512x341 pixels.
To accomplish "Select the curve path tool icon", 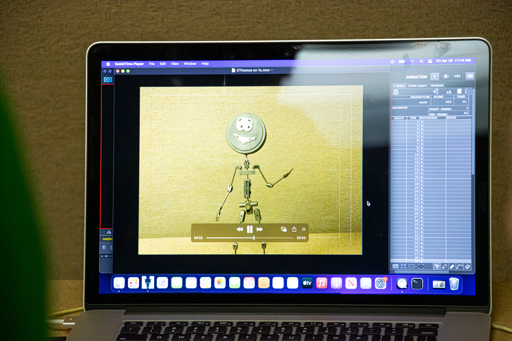I will (x=459, y=267).
